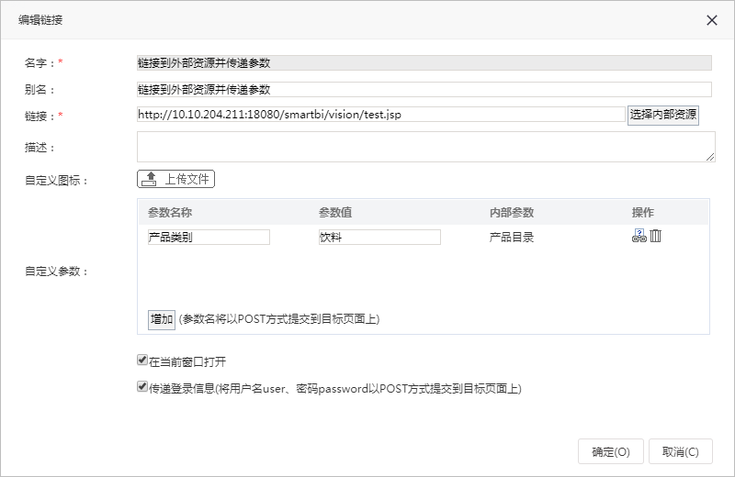
Task: Click the 参数名称 column header
Action: (x=170, y=213)
